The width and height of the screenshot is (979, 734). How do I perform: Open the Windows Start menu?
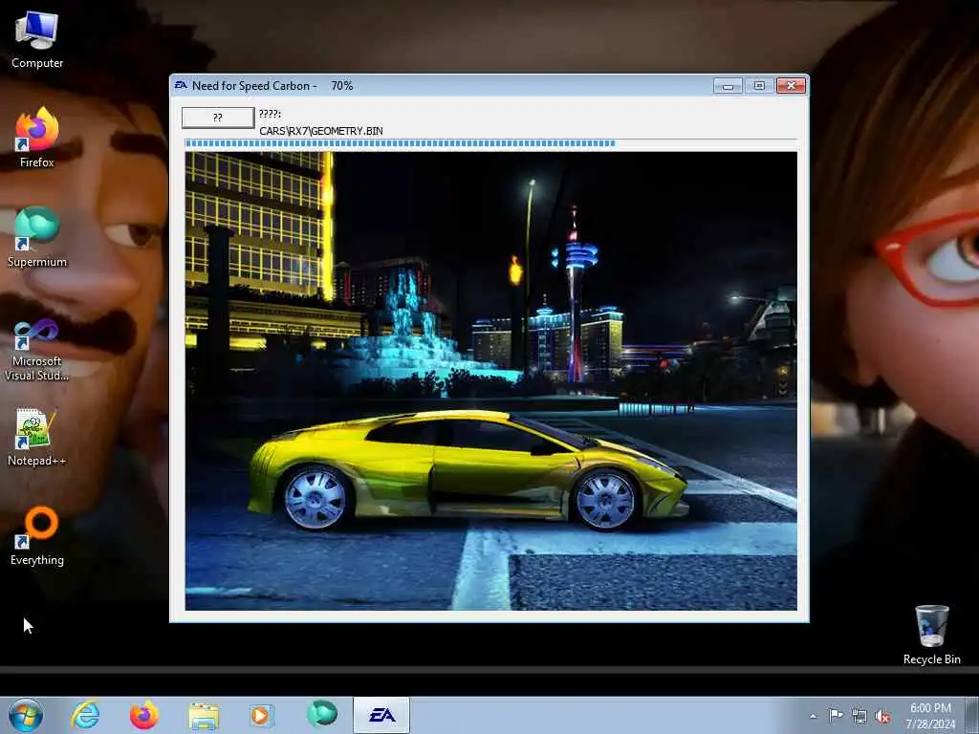[x=26, y=715]
